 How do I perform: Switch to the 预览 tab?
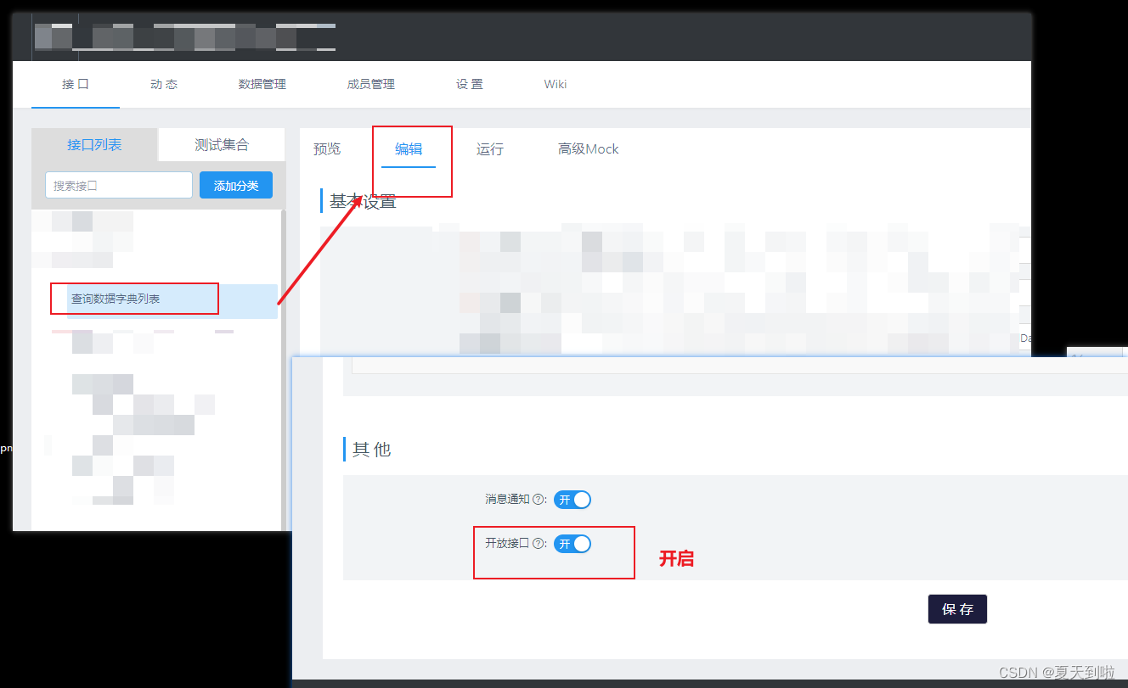(328, 148)
